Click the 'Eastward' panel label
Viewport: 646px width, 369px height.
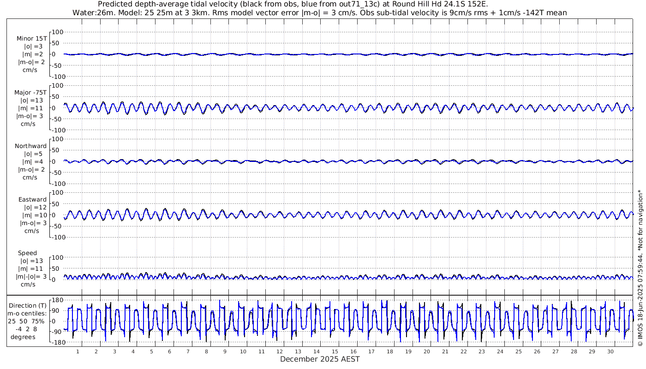(x=32, y=200)
